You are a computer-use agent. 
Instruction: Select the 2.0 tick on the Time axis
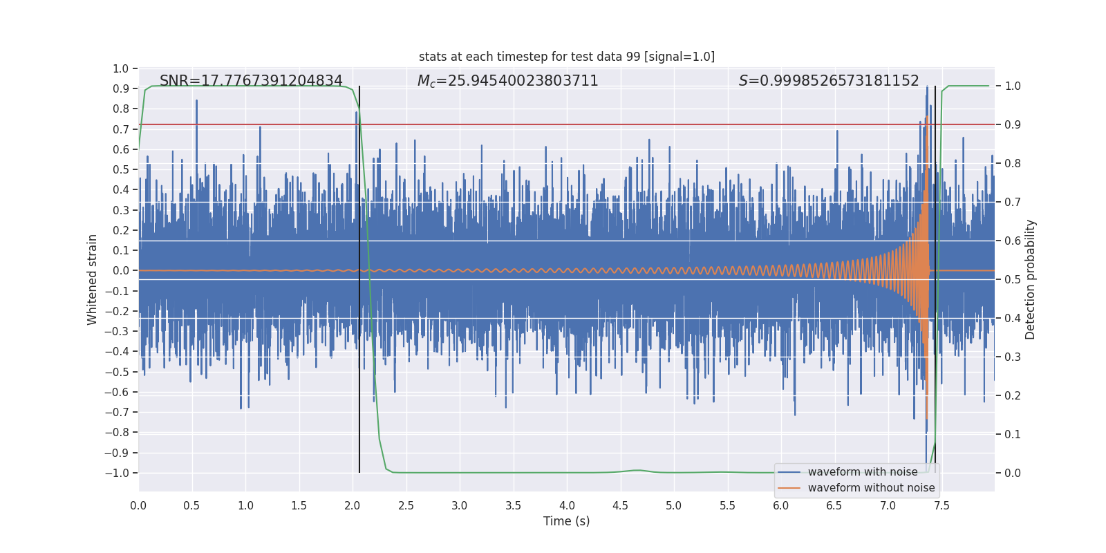point(353,505)
